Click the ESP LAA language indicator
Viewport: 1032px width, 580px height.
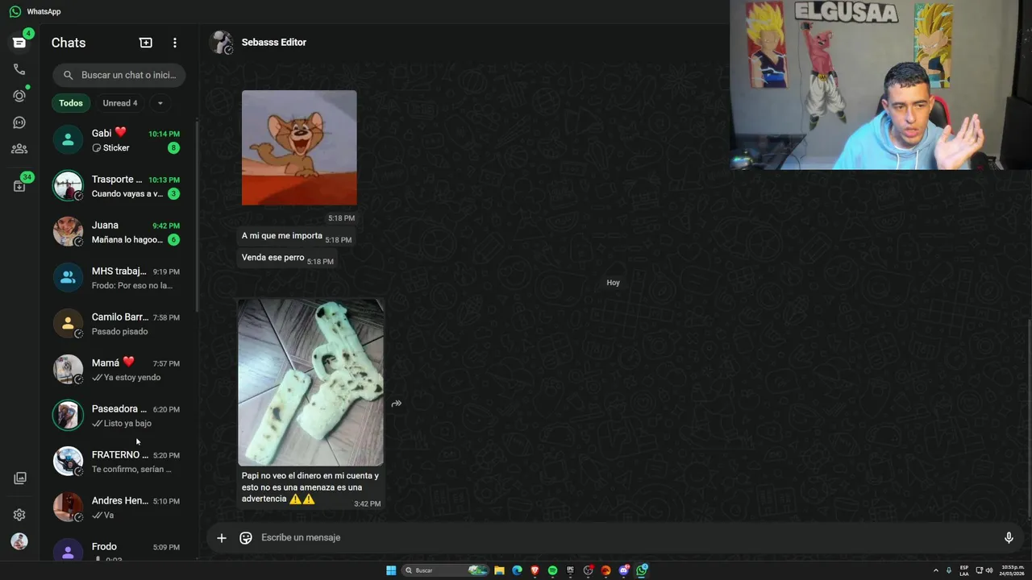click(964, 570)
